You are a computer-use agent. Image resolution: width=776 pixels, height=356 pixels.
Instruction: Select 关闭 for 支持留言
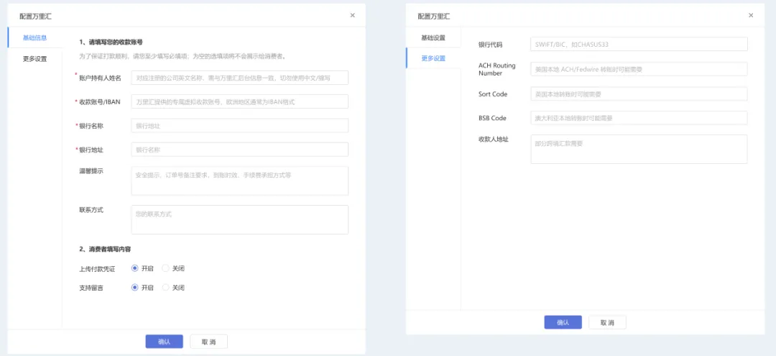(x=166, y=288)
